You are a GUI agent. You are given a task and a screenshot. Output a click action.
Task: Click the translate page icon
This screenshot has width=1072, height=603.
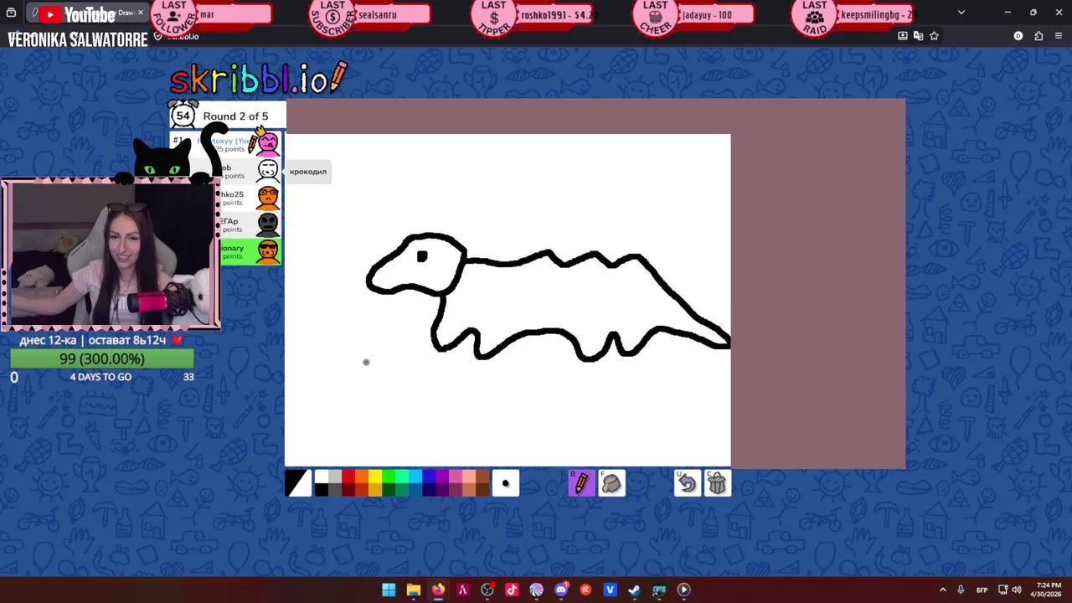point(919,36)
